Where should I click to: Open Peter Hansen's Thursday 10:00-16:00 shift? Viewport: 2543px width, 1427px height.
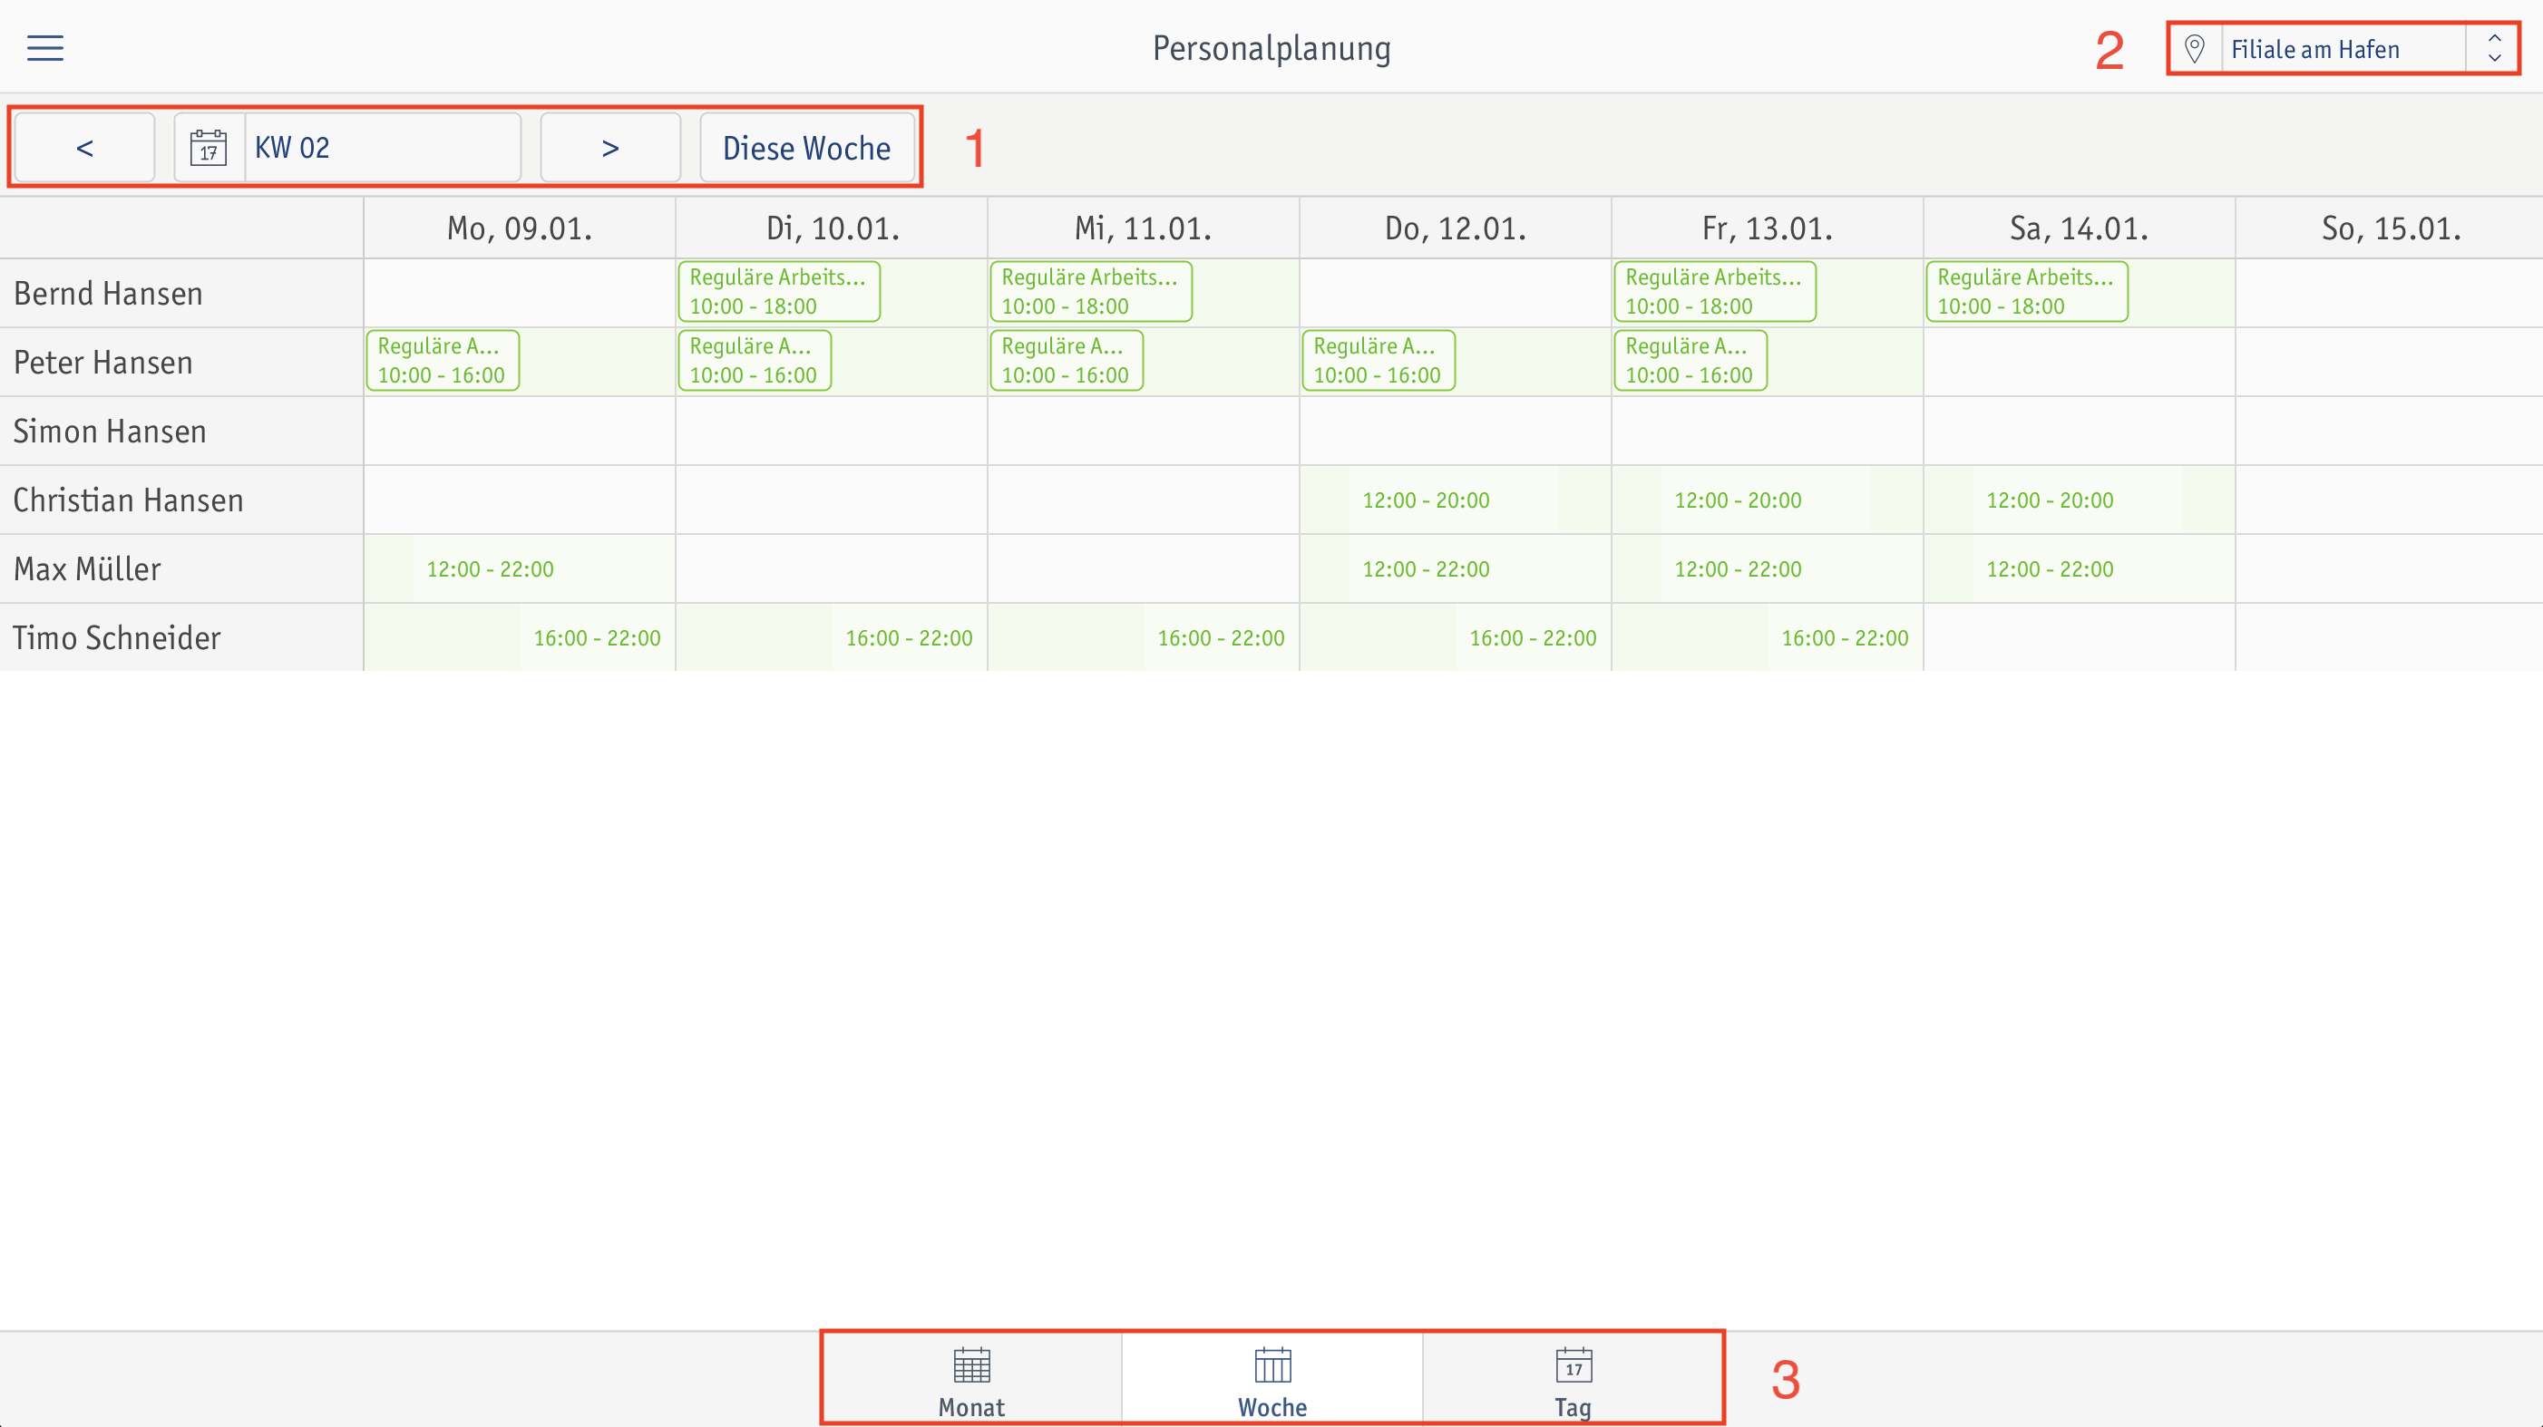pyautogui.click(x=1379, y=361)
